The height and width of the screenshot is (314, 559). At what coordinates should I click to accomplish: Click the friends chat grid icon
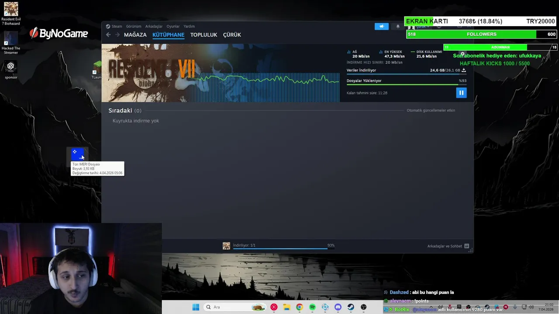(467, 246)
